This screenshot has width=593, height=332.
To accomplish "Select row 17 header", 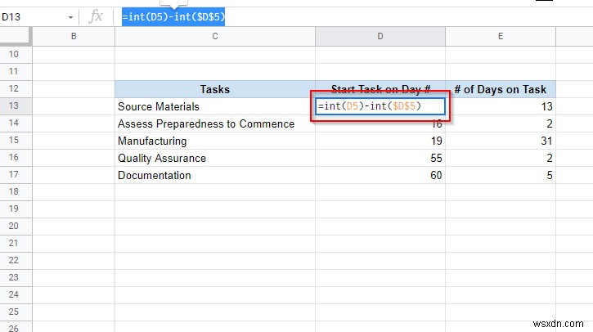I will (x=16, y=175).
